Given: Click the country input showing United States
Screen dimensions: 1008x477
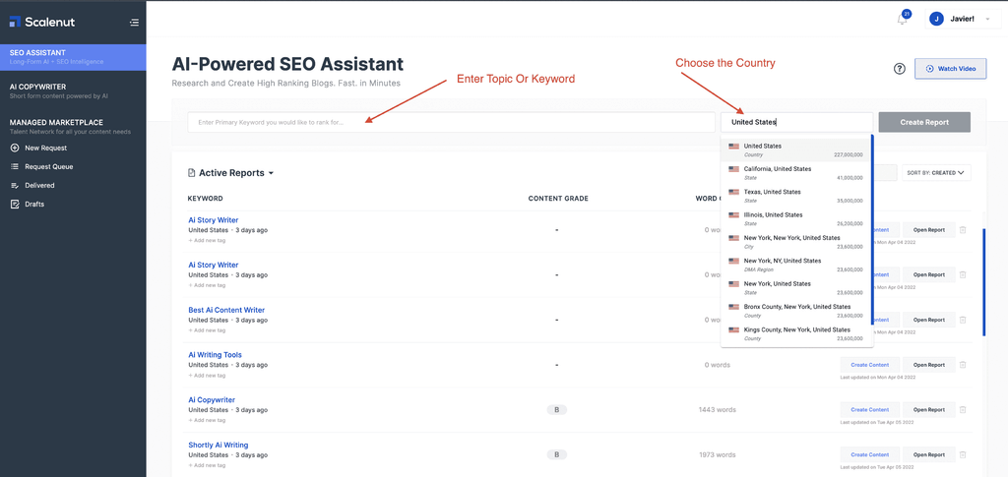Looking at the screenshot, I should point(797,122).
